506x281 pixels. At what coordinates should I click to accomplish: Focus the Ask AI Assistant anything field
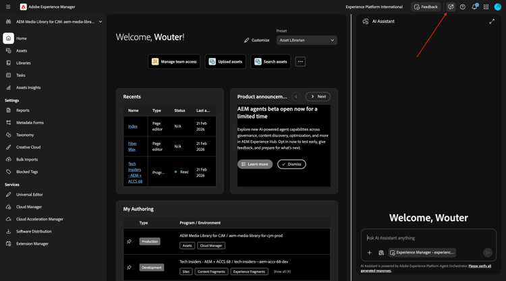pyautogui.click(x=428, y=238)
